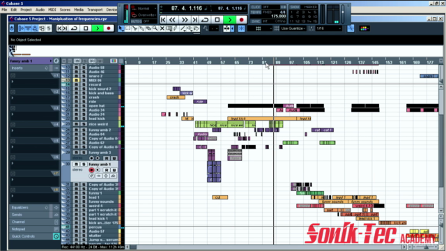Click the tempo value 175.000
446x251 pixels.
279,16
